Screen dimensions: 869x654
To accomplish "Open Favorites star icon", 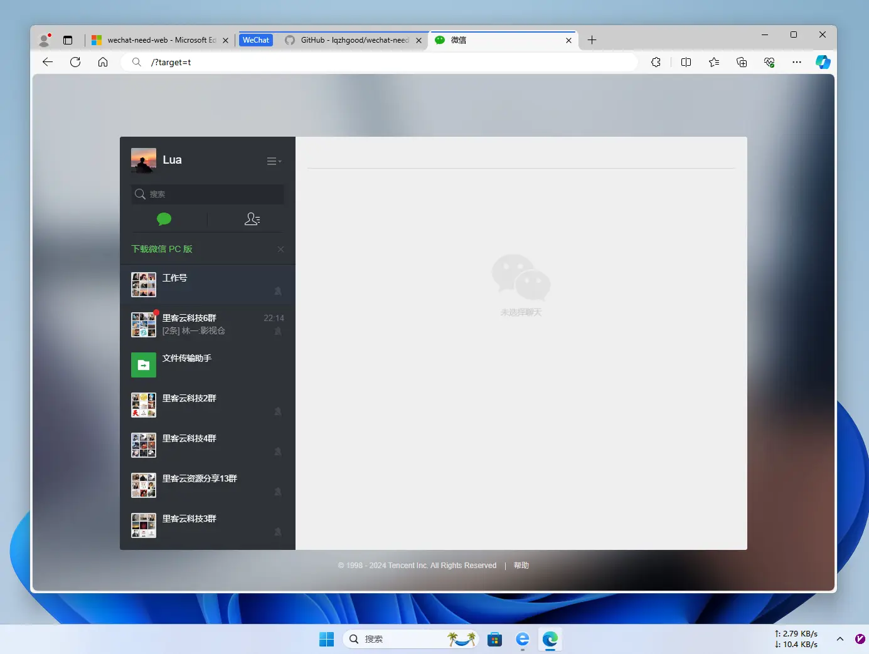I will [714, 62].
